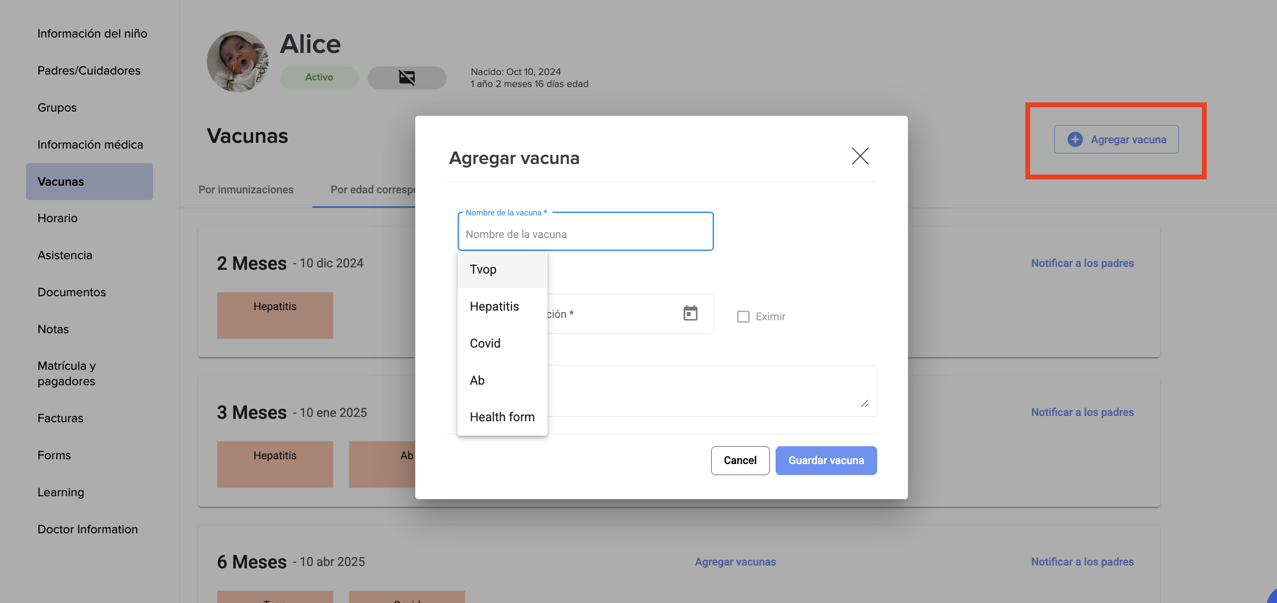Go to Documentos sidebar section

71,292
